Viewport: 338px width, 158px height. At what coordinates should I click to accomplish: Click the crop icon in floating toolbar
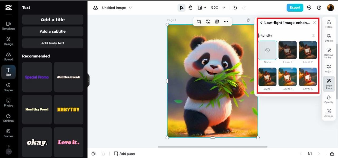(x=199, y=22)
